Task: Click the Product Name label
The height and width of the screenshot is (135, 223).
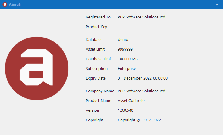Action: tap(98, 100)
